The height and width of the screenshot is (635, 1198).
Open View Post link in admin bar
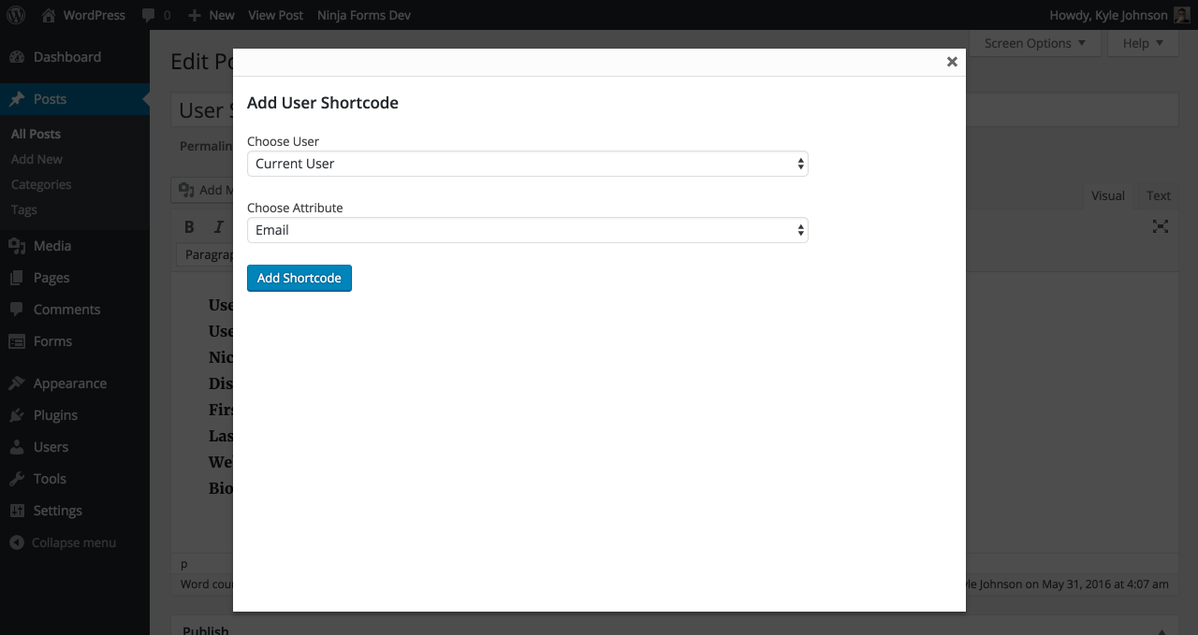tap(276, 15)
